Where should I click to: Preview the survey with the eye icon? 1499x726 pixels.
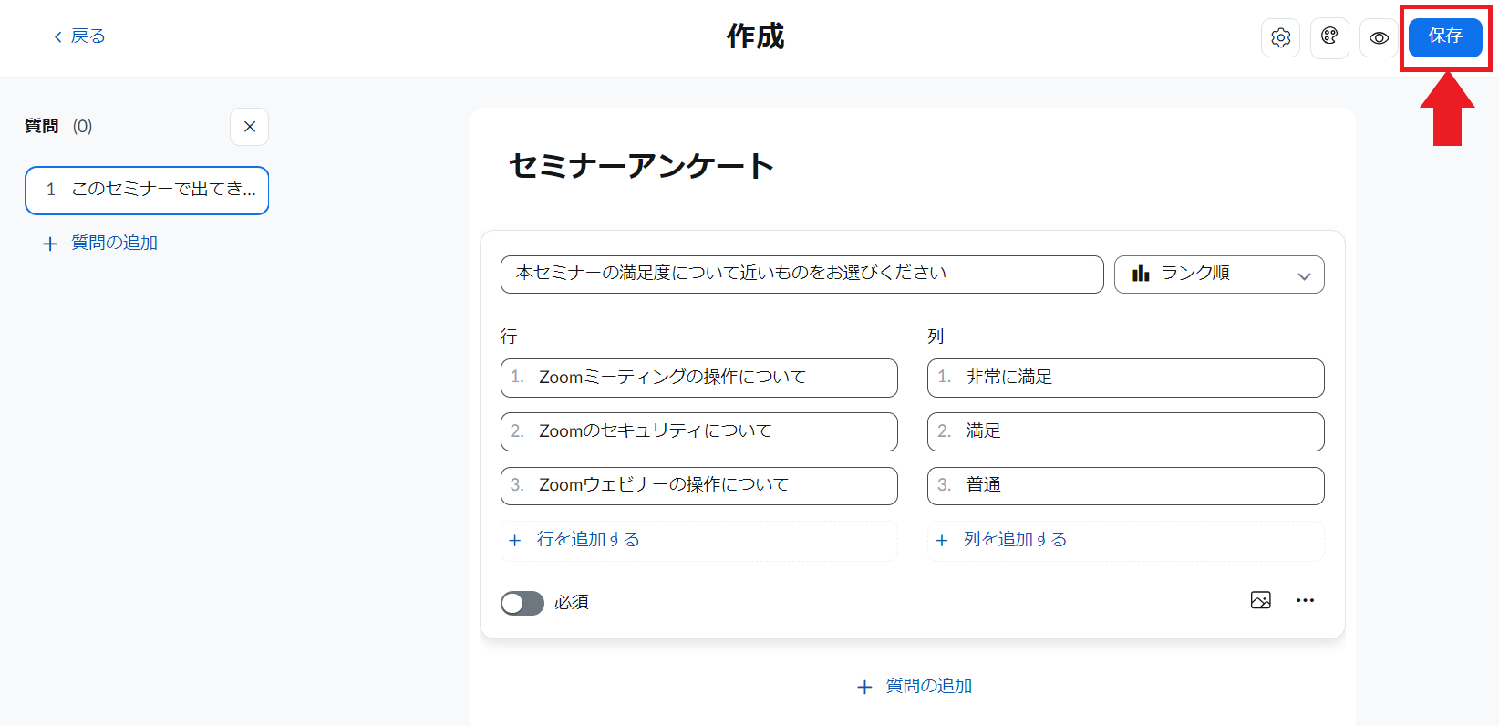pyautogui.click(x=1379, y=38)
